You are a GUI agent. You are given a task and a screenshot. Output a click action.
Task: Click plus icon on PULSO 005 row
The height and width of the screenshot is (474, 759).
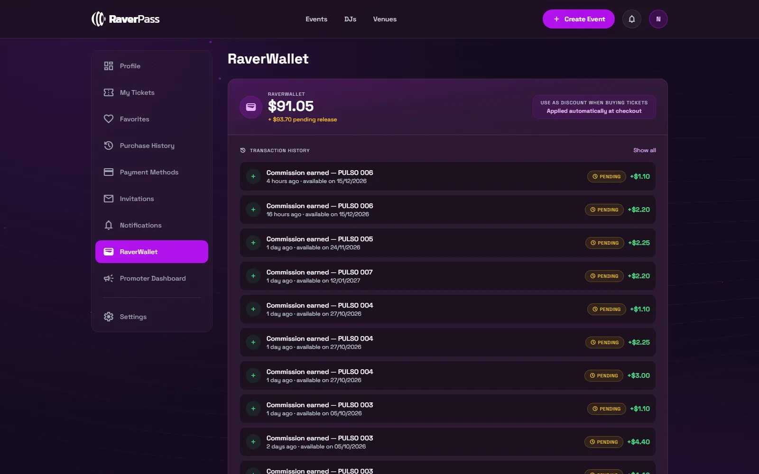tap(253, 243)
